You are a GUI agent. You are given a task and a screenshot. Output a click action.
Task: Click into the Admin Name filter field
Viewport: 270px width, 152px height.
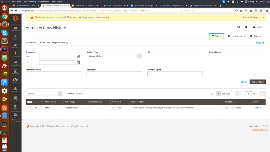236,56
